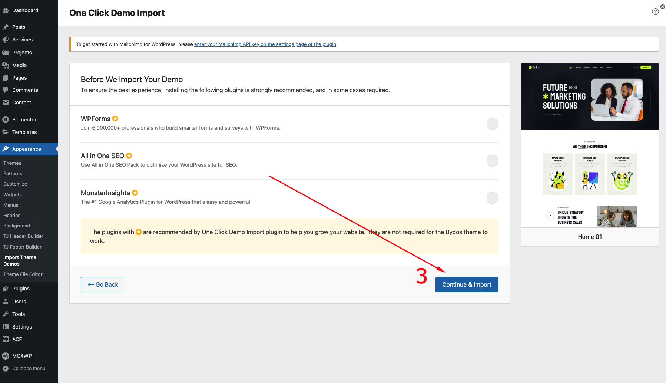Click the Posts pushpin icon
Image resolution: width=666 pixels, height=383 pixels.
click(x=6, y=27)
